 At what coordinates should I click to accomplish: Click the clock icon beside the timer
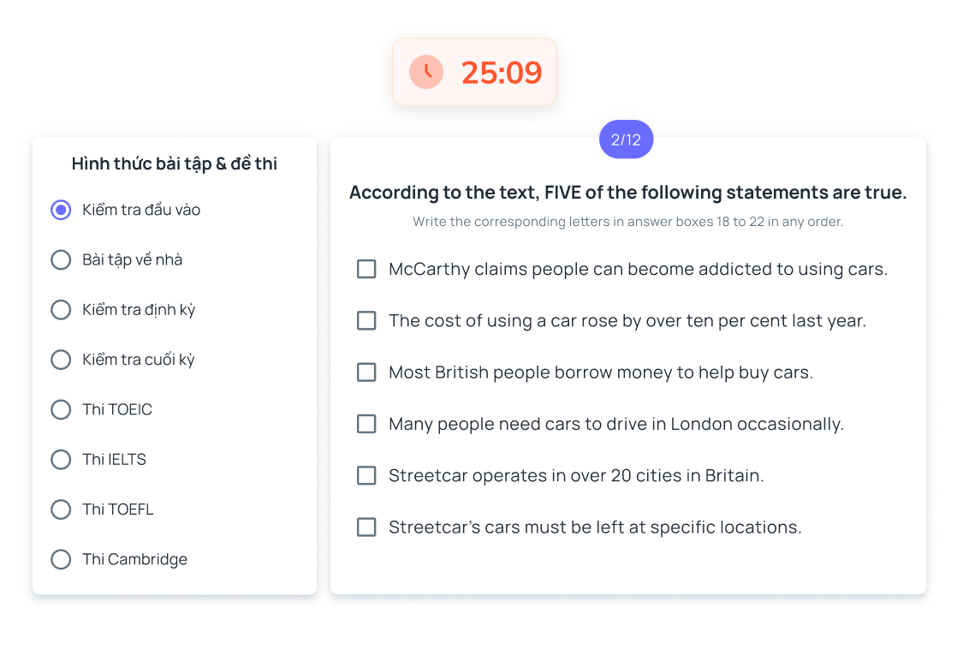[426, 72]
